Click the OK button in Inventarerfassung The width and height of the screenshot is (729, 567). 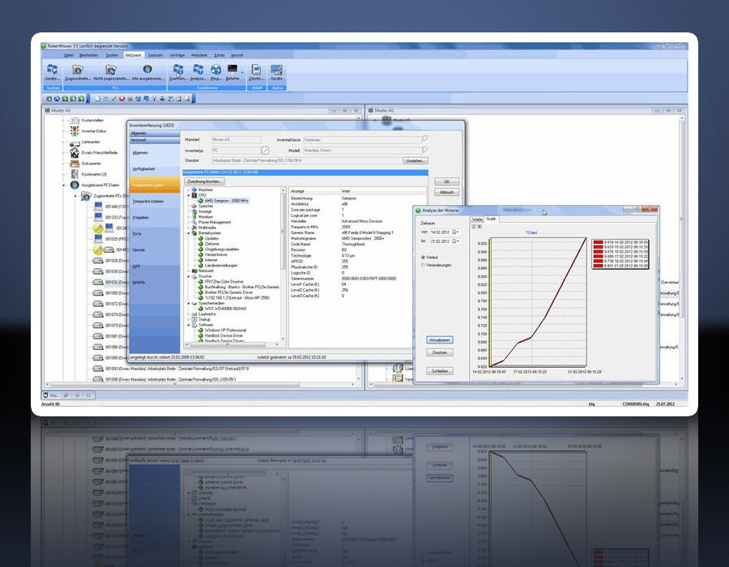447,181
